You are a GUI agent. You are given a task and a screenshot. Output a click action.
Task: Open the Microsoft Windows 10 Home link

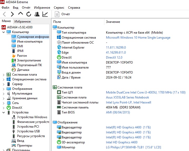coord(138,38)
